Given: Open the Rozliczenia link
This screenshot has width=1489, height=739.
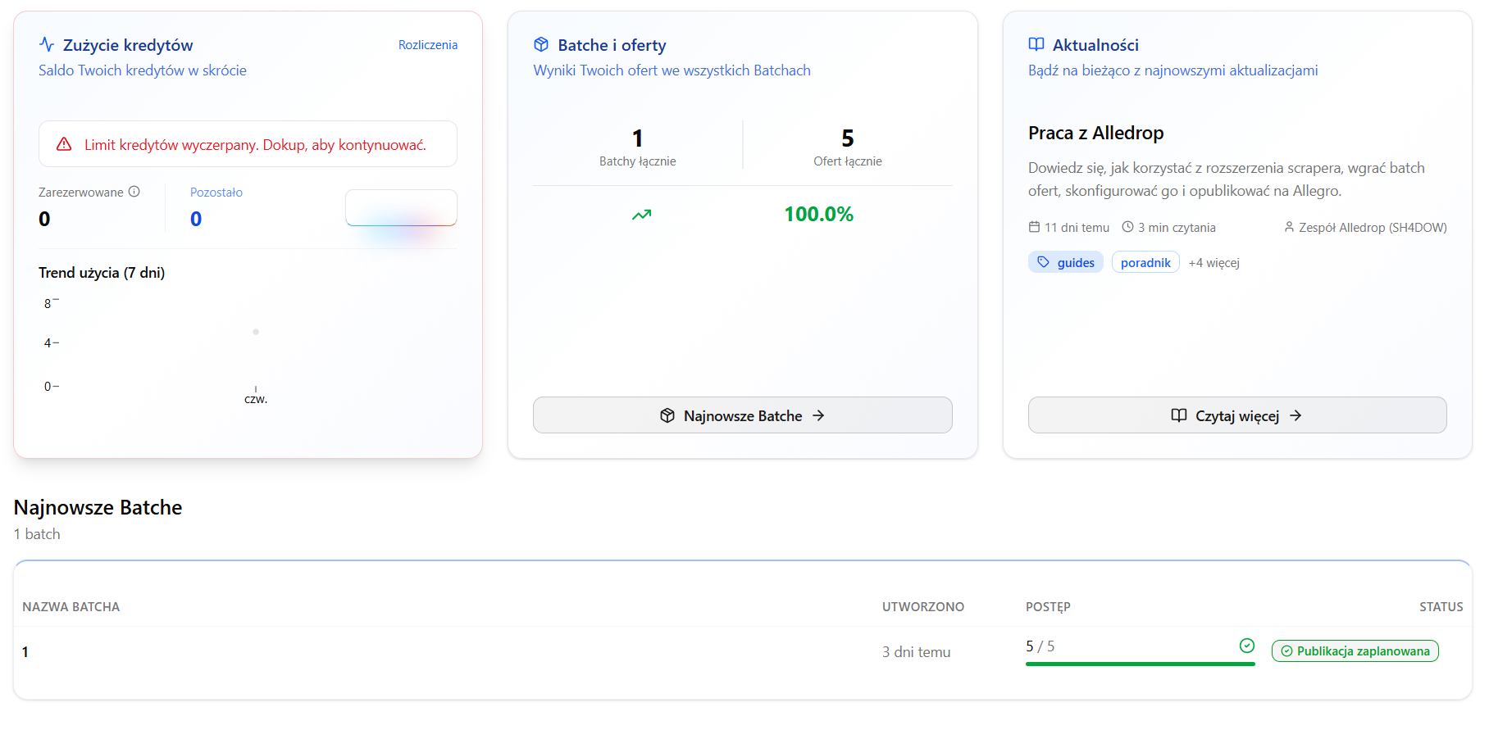Looking at the screenshot, I should click(428, 45).
